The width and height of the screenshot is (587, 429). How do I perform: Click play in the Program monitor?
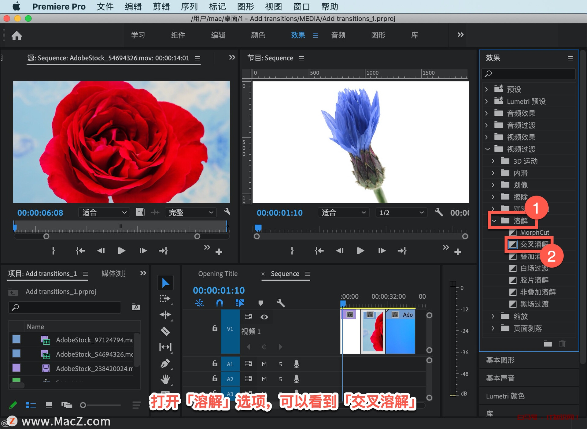[x=360, y=251]
